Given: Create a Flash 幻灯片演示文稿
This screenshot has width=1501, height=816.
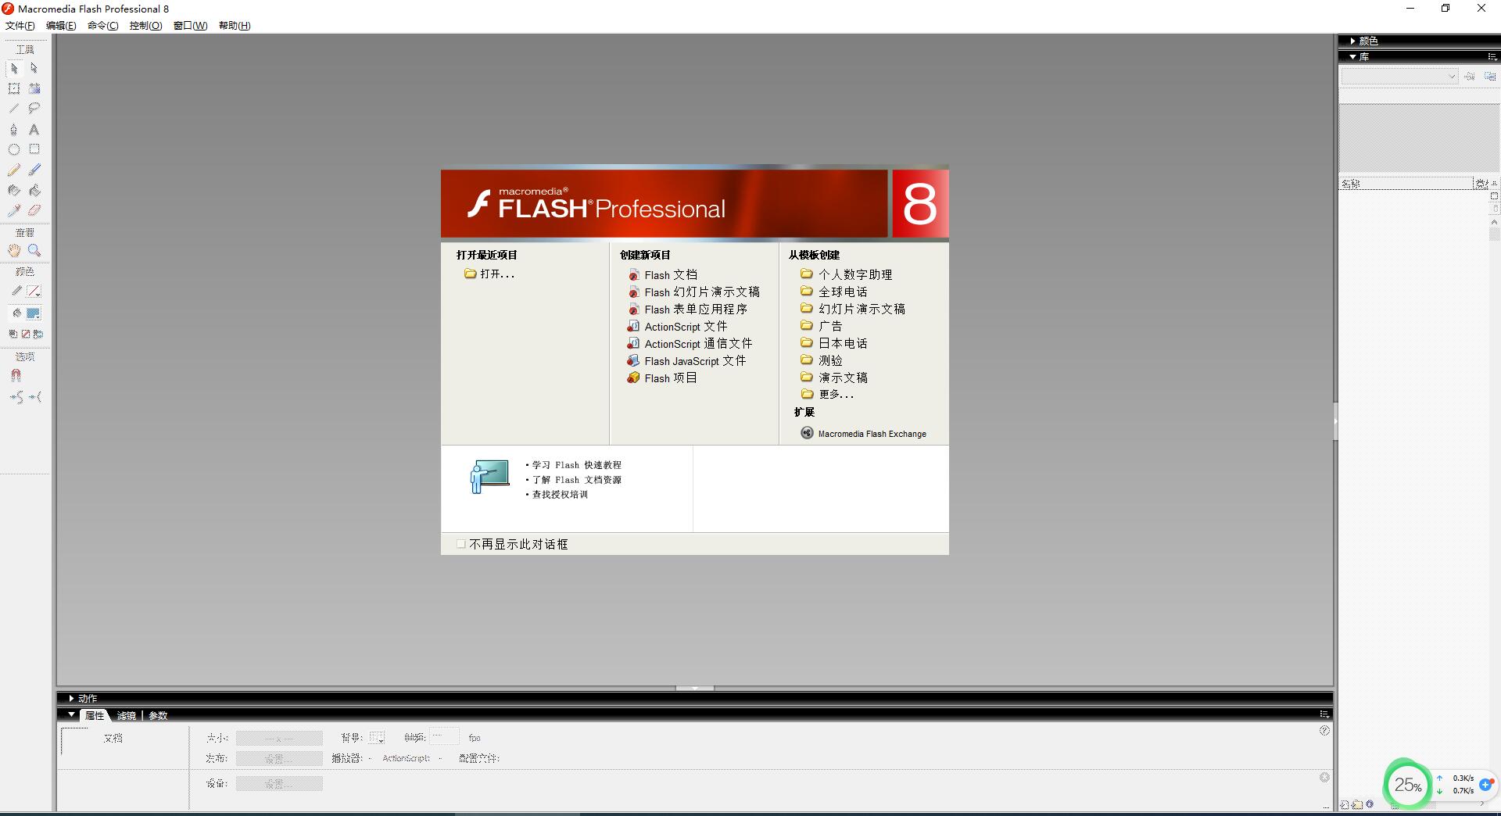Looking at the screenshot, I should pyautogui.click(x=693, y=292).
